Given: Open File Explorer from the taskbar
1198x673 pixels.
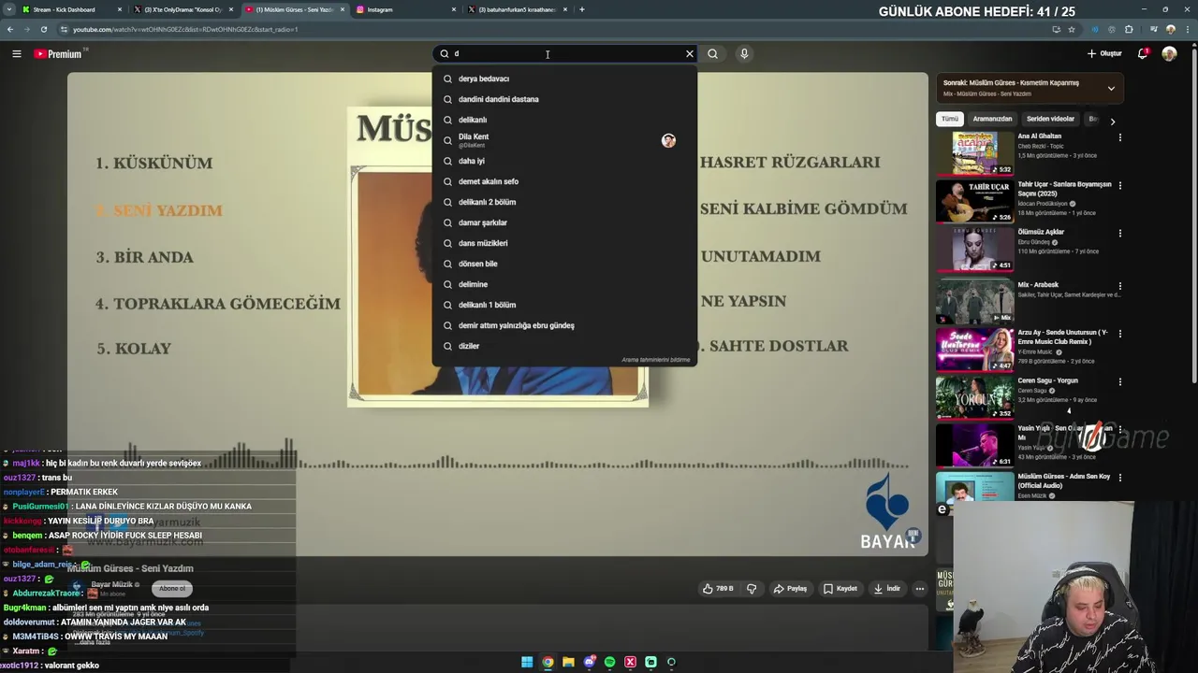Looking at the screenshot, I should (x=568, y=662).
